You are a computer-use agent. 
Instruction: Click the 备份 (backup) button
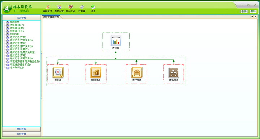tap(244, 12)
